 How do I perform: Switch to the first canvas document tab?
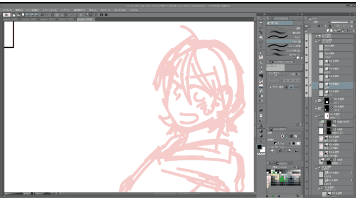pos(11,19)
